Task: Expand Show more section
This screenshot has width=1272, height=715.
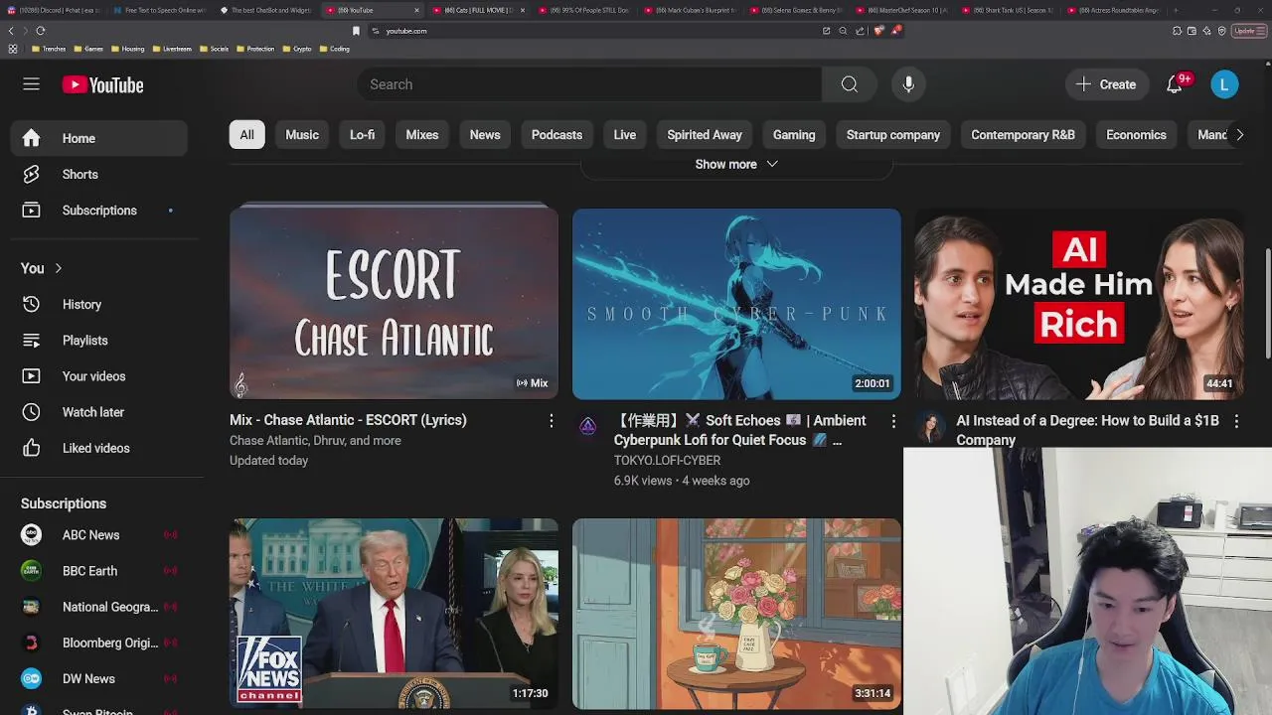Action: (736, 164)
